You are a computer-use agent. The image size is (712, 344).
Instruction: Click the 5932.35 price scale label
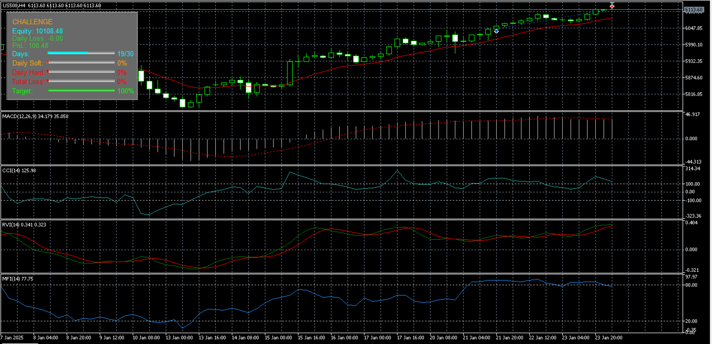(693, 61)
